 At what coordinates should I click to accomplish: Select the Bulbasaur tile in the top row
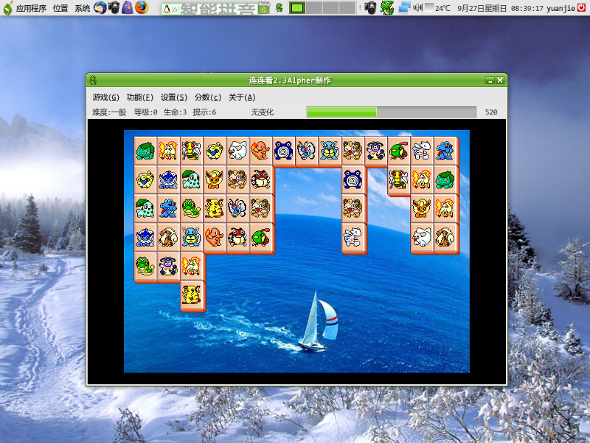coord(145,151)
